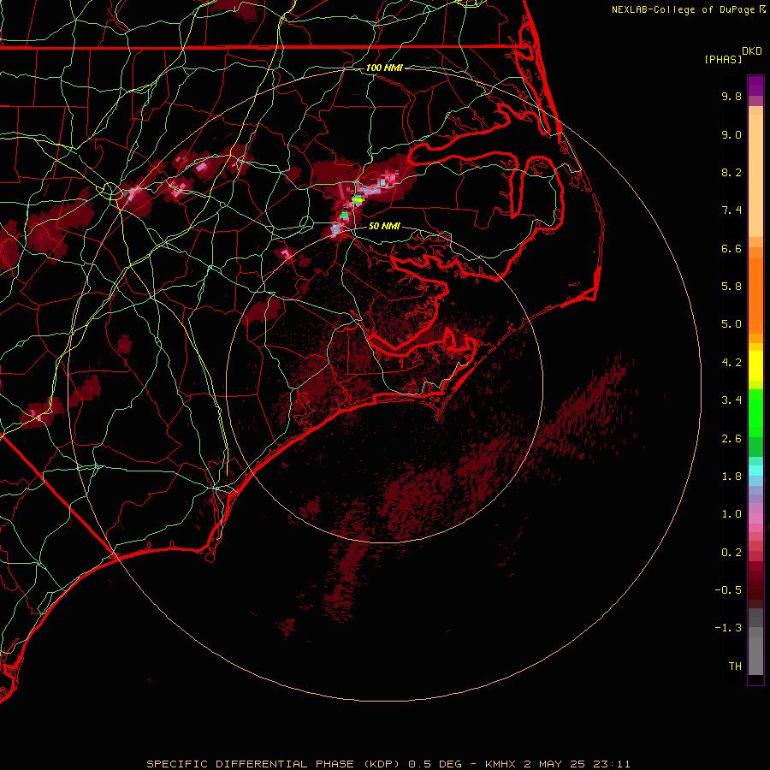770x770 pixels.
Task: Click the '0.5 DEG' elevation angle text
Action: 435,764
